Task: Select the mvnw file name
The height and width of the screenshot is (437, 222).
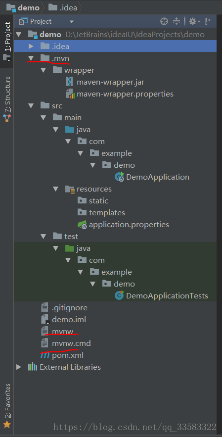Action: coord(63,332)
